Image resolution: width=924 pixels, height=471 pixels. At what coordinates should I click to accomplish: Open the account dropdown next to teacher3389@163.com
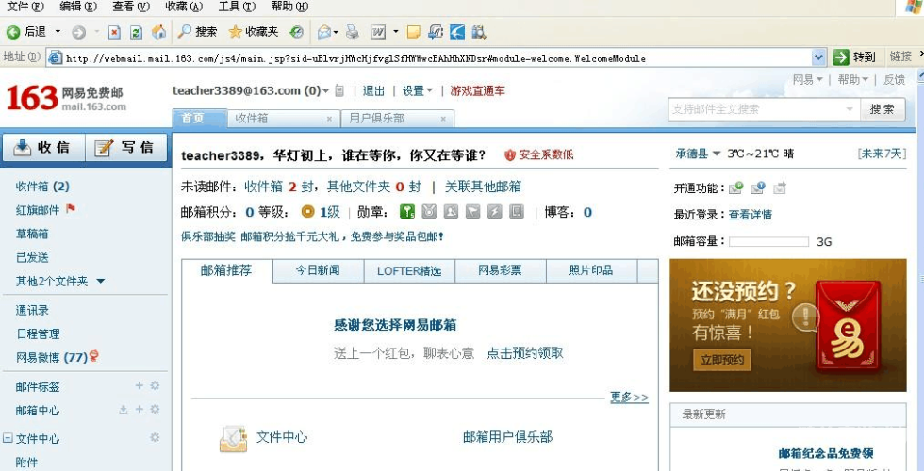click(x=325, y=91)
